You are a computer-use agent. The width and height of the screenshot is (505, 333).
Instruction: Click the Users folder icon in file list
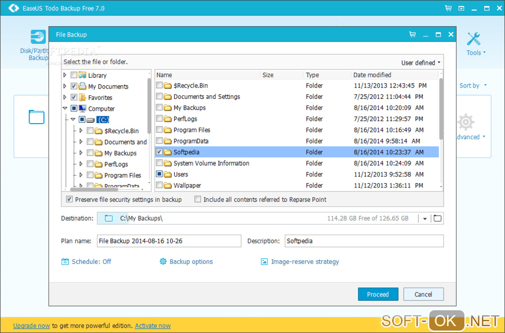(x=167, y=174)
